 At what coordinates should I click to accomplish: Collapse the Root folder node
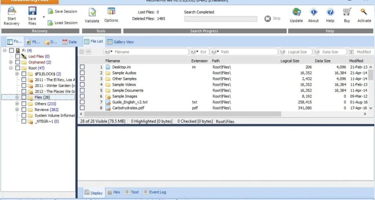click(11, 68)
